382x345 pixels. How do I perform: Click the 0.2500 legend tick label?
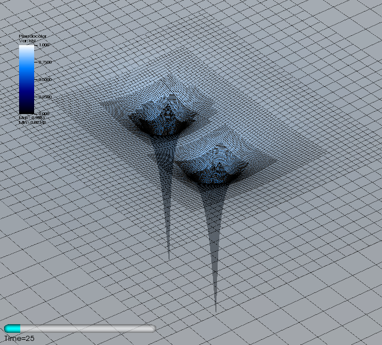point(44,97)
